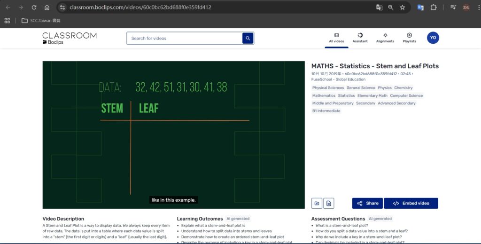
Task: Open the media controls icon
Action: (453, 8)
